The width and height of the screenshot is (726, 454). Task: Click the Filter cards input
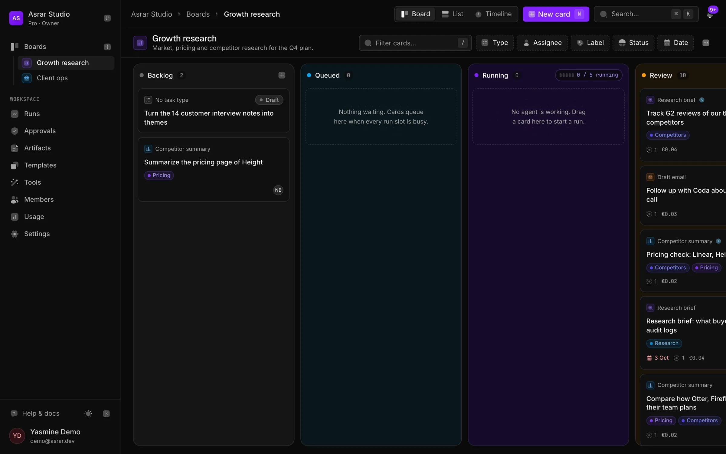coord(415,43)
